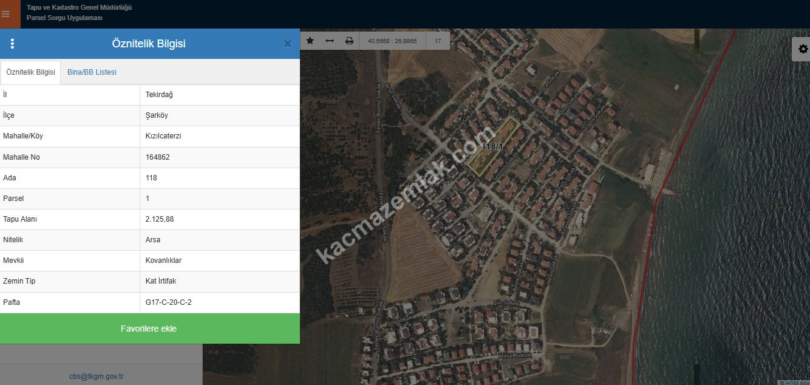Screen dimensions: 810x385
Task: Click the Mahalle No value 164862
Action: 157,157
